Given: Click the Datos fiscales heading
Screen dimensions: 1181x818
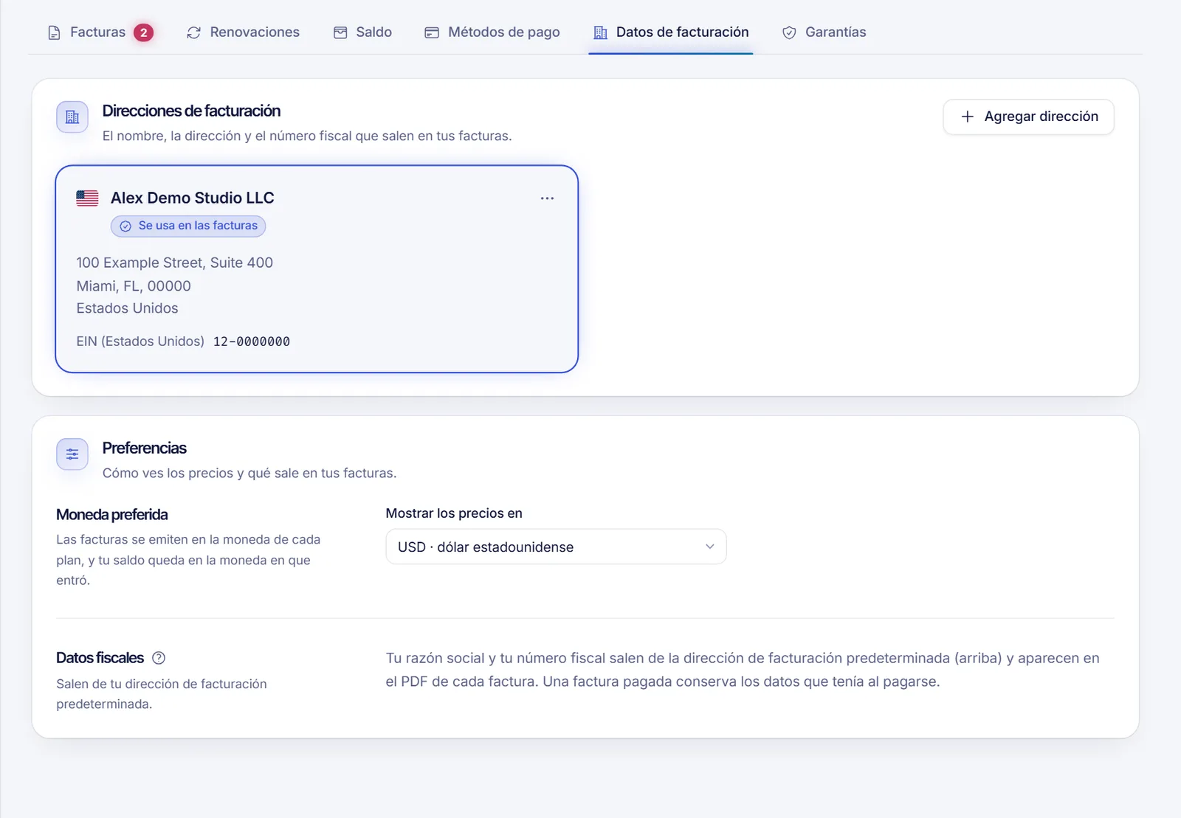Looking at the screenshot, I should tap(100, 657).
